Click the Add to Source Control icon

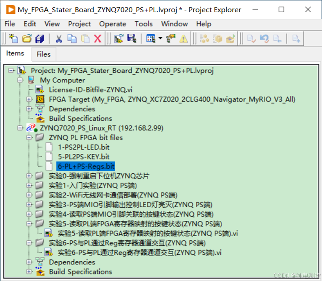coord(296,38)
